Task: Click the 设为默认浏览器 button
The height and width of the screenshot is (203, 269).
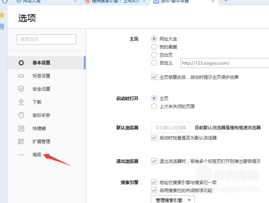Action: point(171,128)
